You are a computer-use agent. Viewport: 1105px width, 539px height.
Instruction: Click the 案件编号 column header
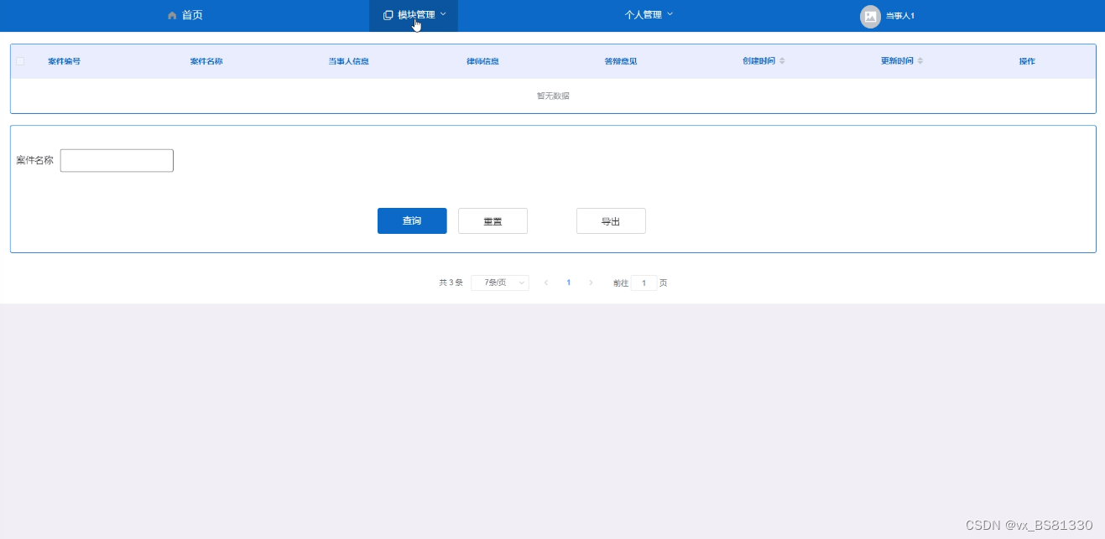pos(65,61)
